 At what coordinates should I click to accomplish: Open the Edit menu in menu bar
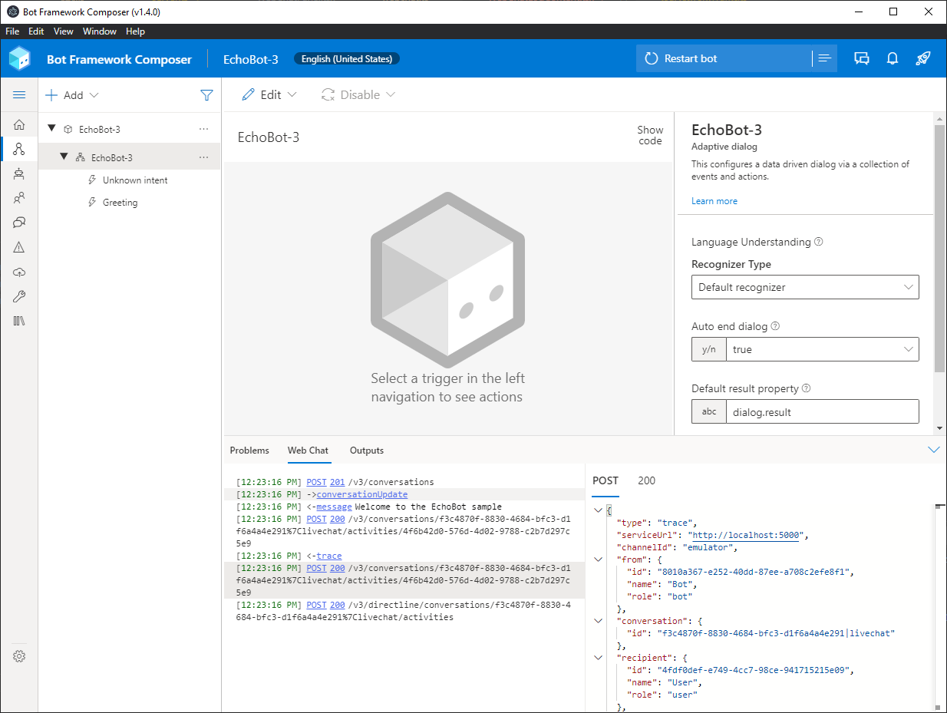[x=36, y=31]
